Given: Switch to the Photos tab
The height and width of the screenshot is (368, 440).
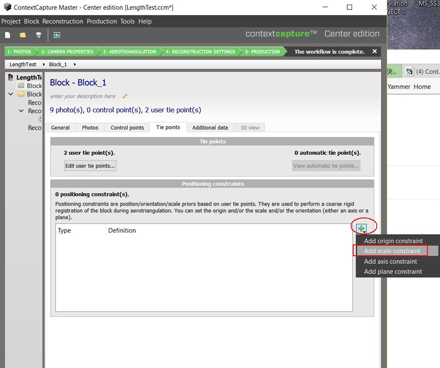Looking at the screenshot, I should (90, 128).
